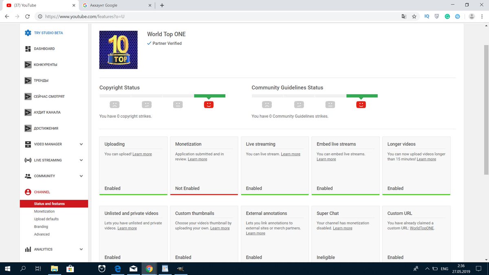Reload the page
The image size is (489, 275).
click(27, 17)
